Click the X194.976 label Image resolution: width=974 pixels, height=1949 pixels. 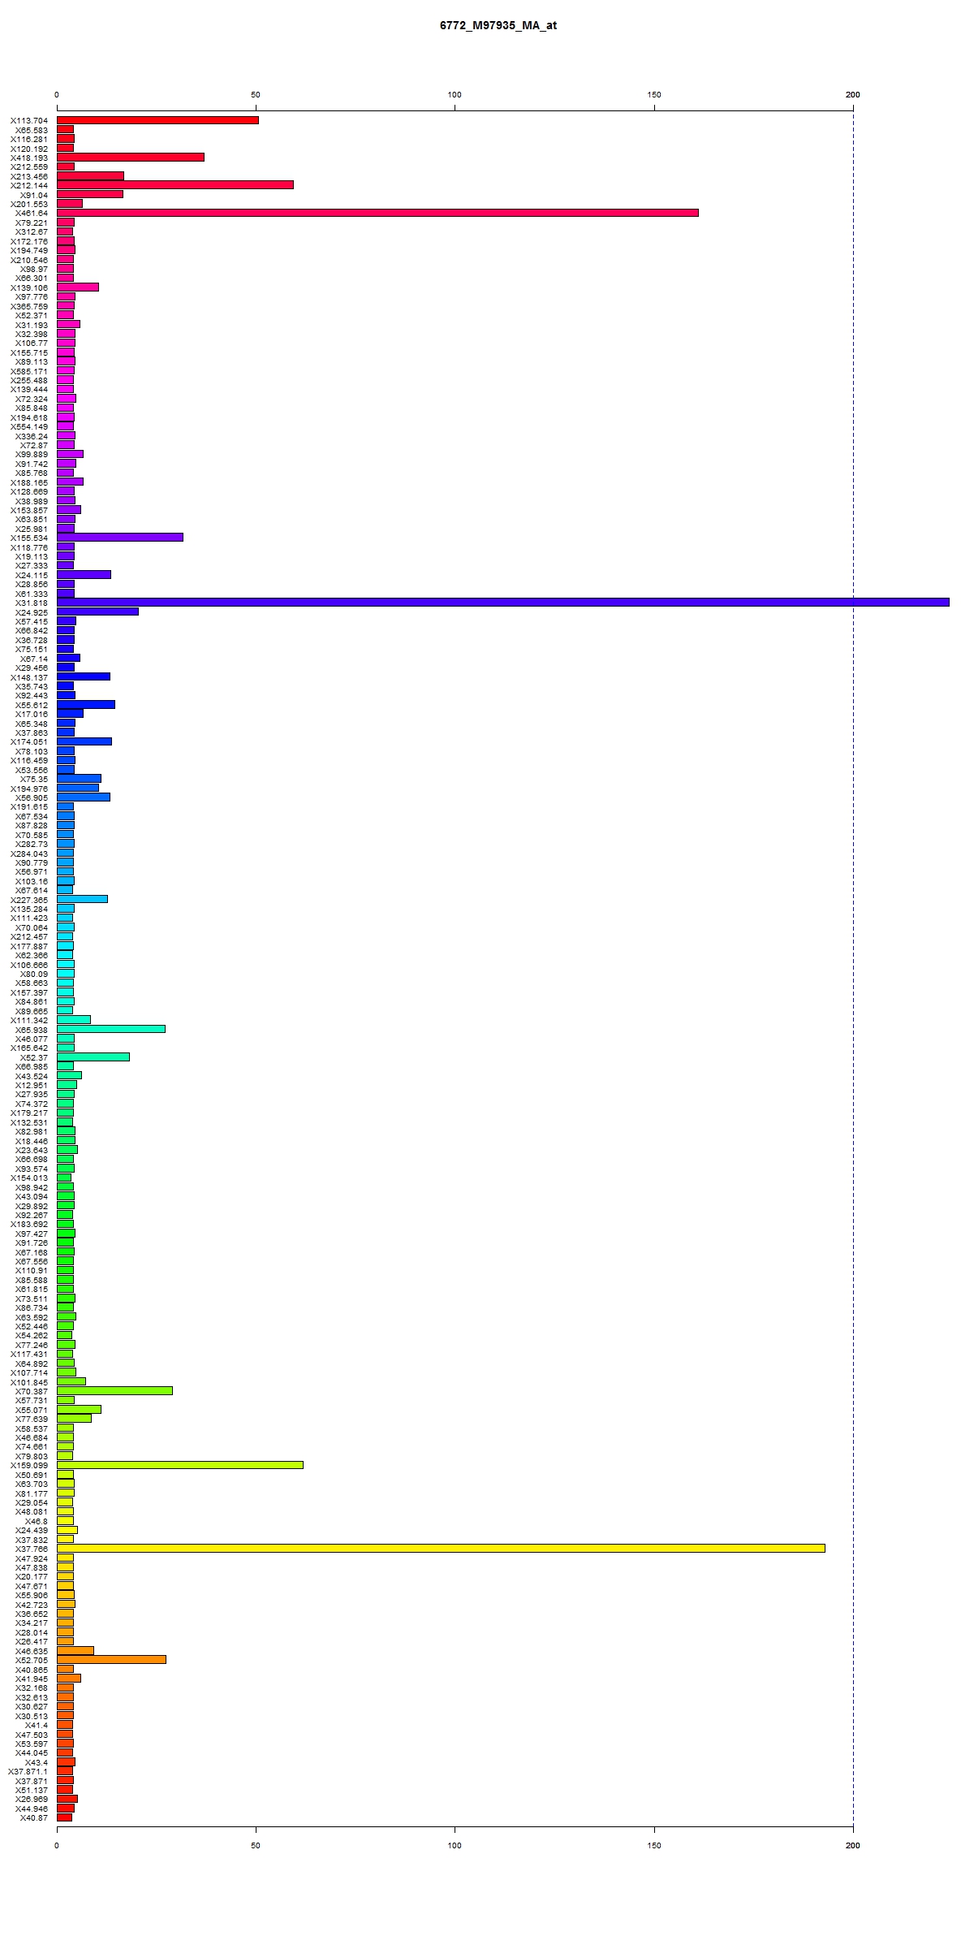(x=29, y=789)
